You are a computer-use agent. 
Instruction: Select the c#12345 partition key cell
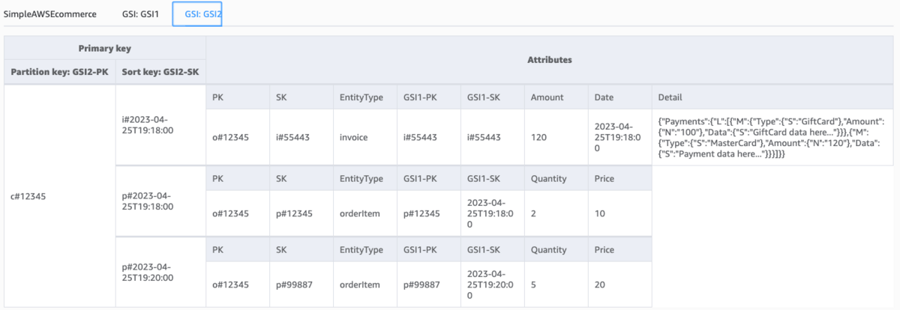[x=59, y=196]
